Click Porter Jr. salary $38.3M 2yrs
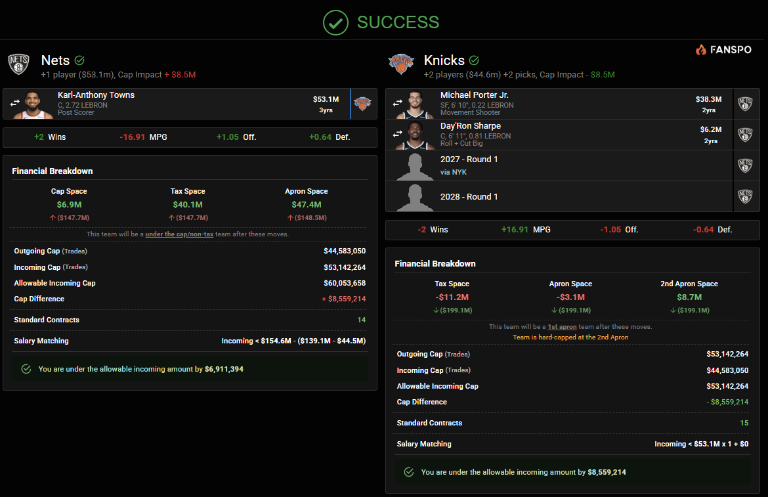 click(x=708, y=104)
